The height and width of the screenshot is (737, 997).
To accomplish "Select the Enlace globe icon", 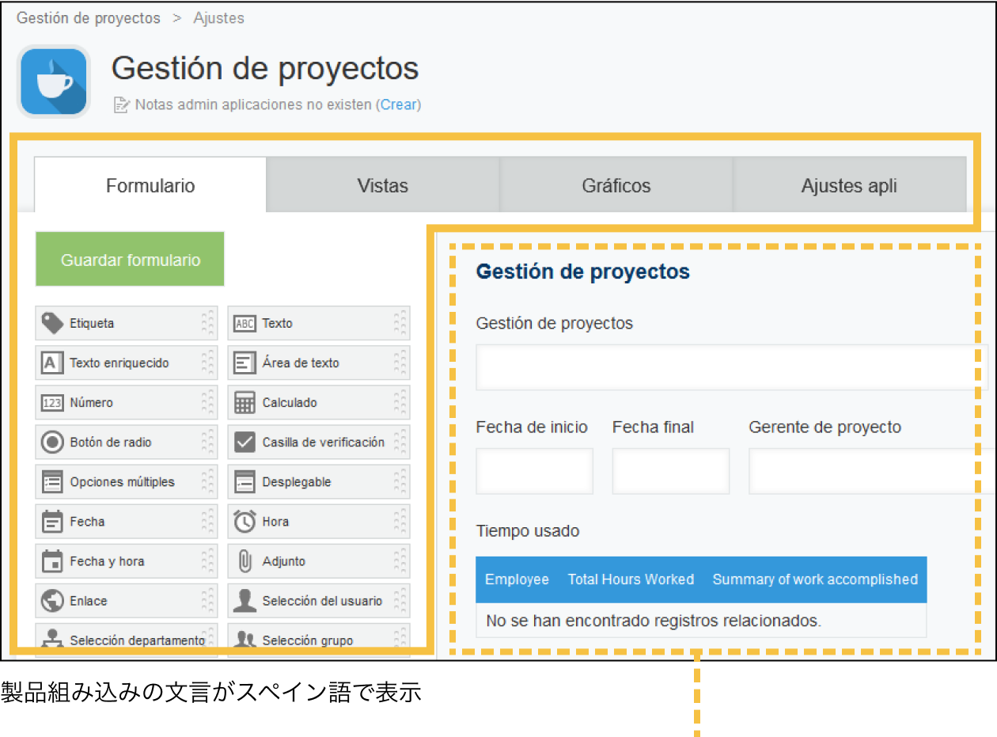I will (52, 601).
